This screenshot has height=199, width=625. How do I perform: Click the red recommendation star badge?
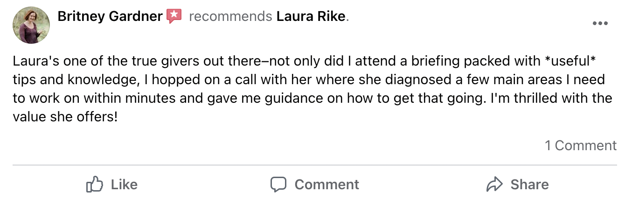coord(174,17)
